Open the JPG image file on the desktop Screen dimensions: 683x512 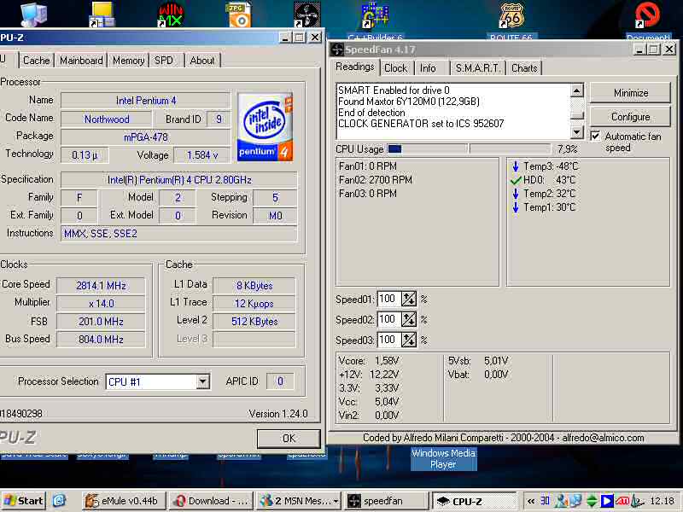[x=239, y=14]
